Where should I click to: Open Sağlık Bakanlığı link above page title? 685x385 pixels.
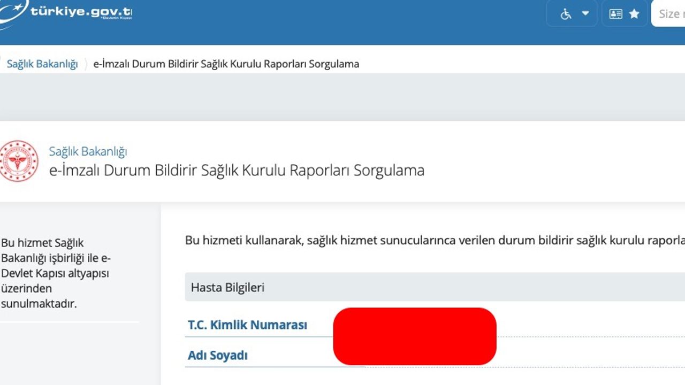tap(88, 151)
